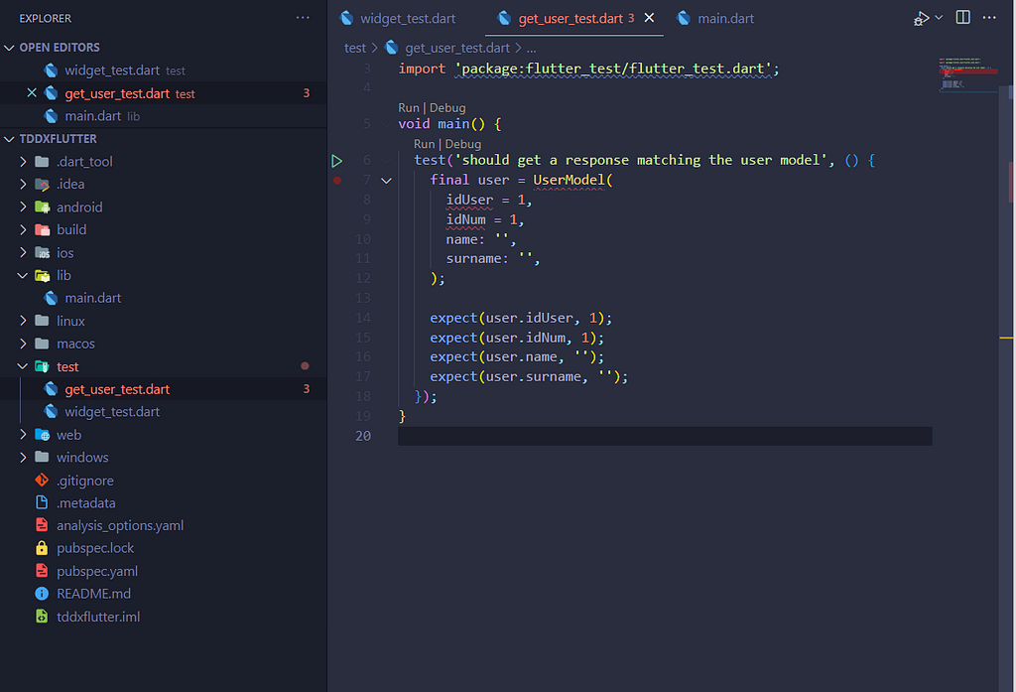Collapse the lib folder
The image size is (1016, 692).
(24, 276)
